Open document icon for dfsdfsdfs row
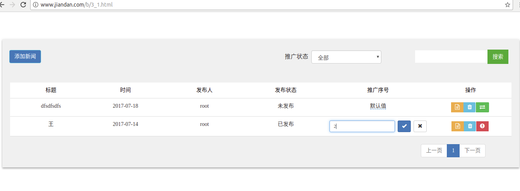This screenshot has height=191, width=520. 457,107
